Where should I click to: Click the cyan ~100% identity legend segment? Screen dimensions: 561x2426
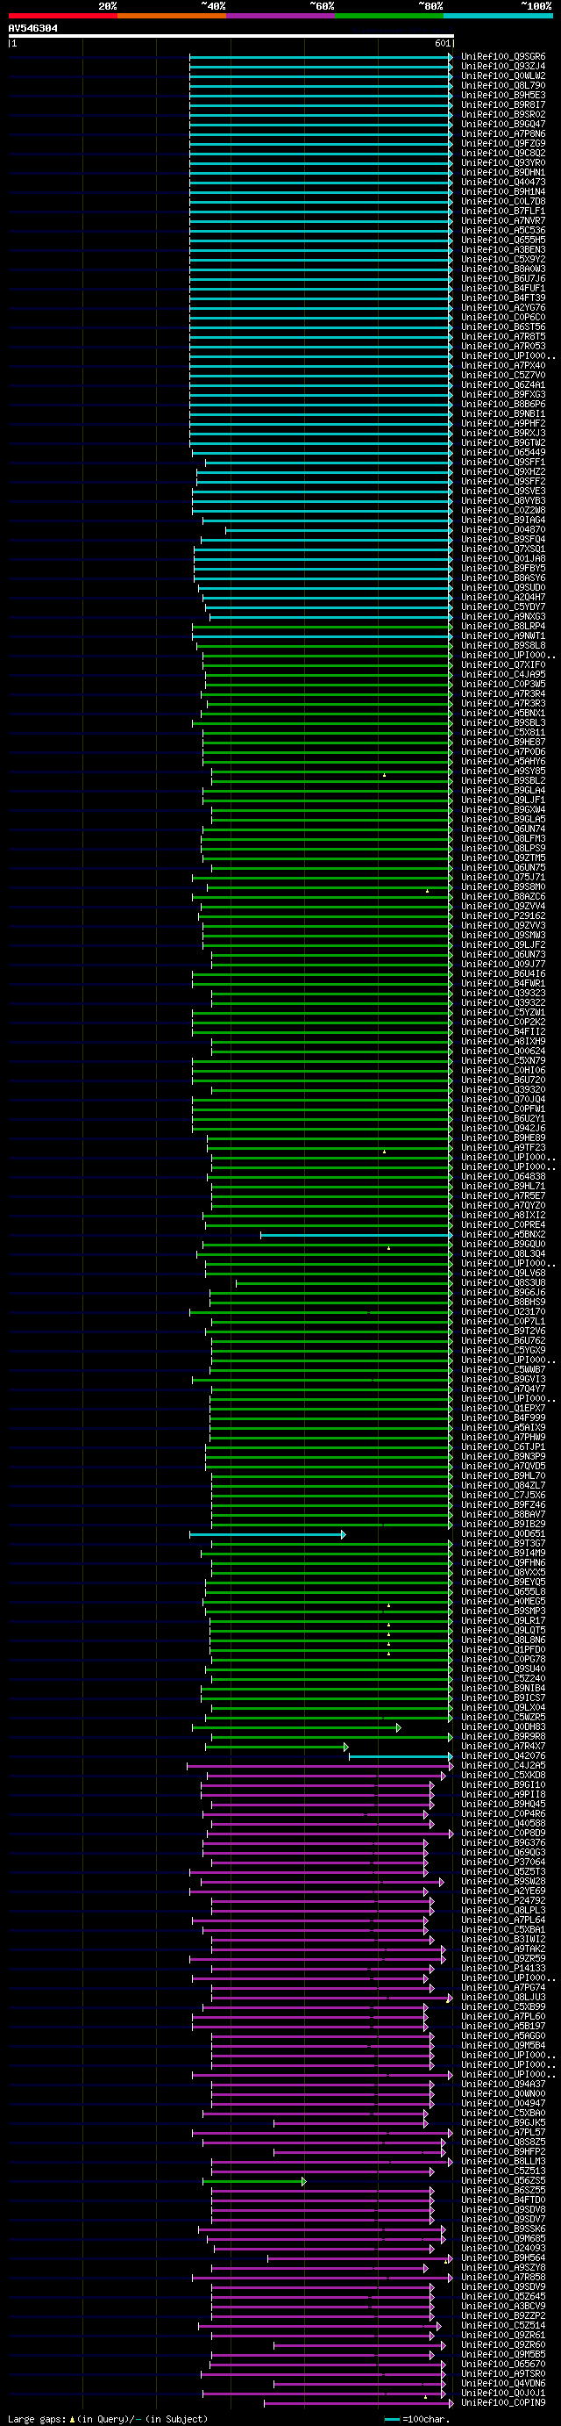(498, 15)
